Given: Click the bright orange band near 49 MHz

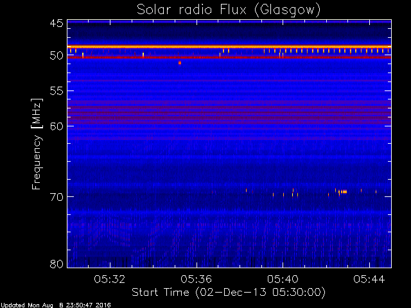Looking at the screenshot, I should 229,47.
